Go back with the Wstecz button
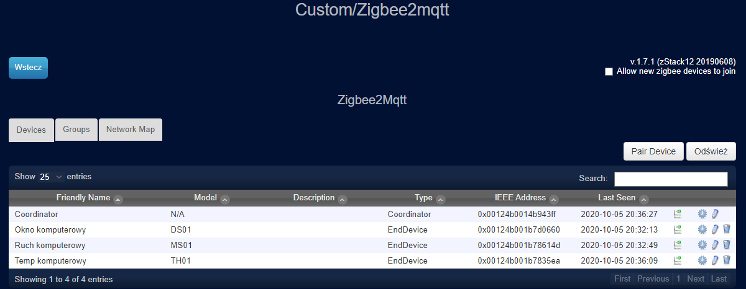 (28, 68)
